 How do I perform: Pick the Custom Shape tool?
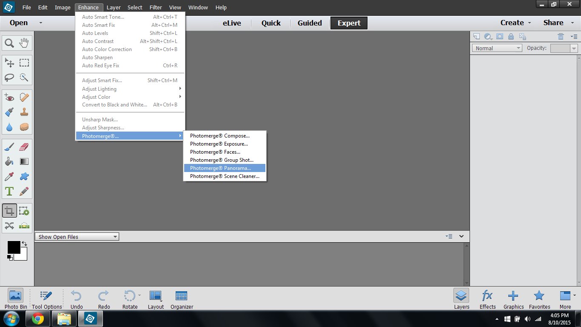[x=24, y=176]
